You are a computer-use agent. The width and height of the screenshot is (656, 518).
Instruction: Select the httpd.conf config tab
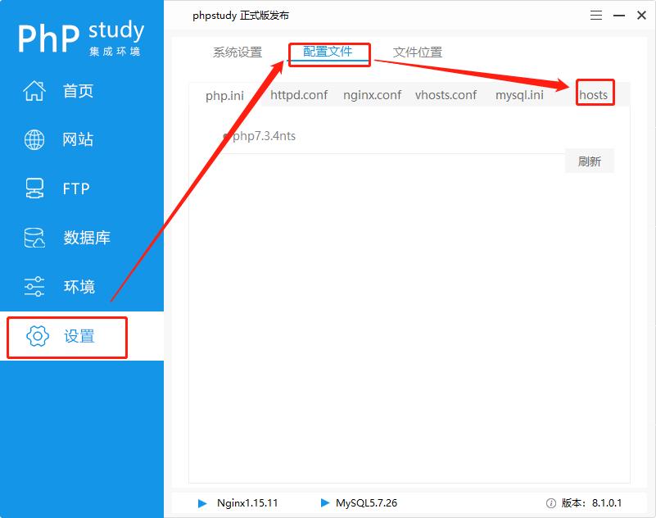[x=299, y=95]
